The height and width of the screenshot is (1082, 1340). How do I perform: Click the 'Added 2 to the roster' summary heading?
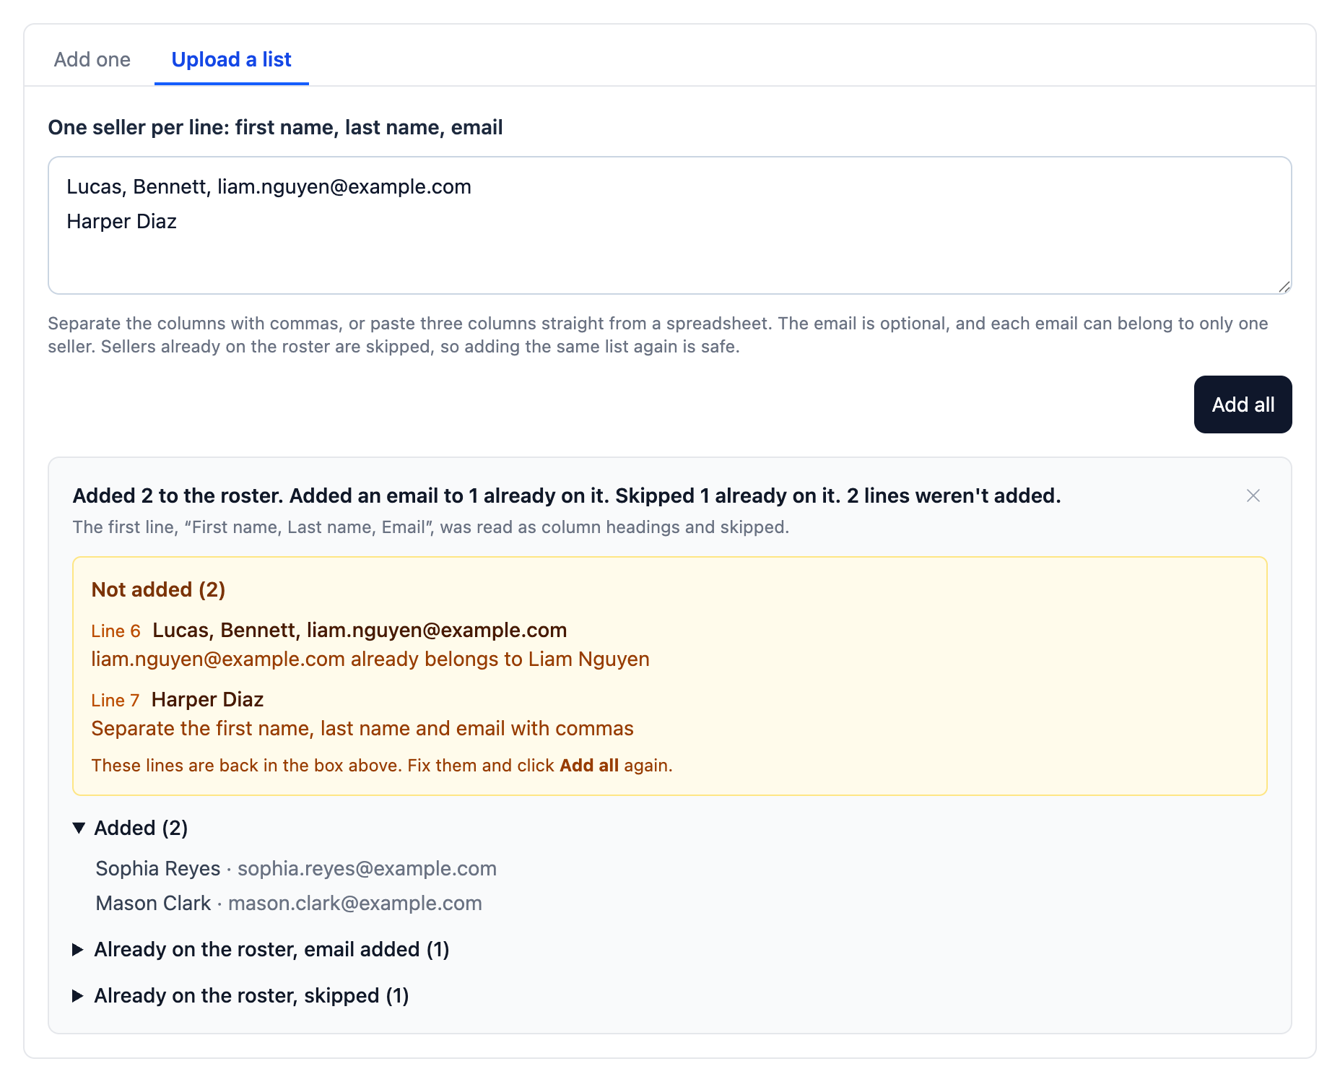point(567,495)
